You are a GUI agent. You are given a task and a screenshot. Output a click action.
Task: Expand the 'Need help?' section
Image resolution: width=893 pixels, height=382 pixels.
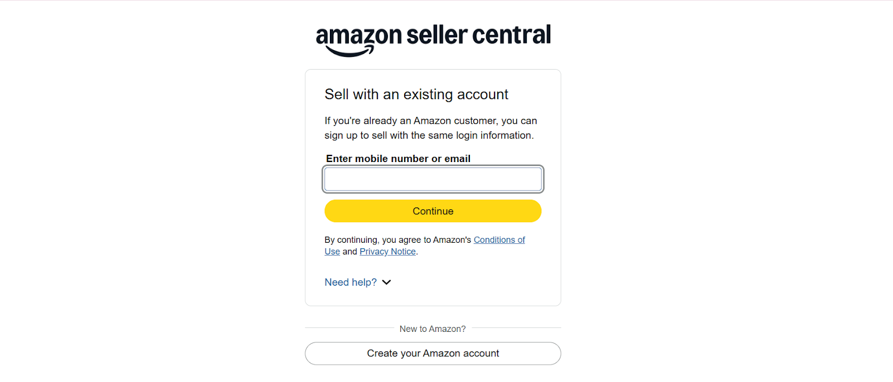[x=351, y=282]
